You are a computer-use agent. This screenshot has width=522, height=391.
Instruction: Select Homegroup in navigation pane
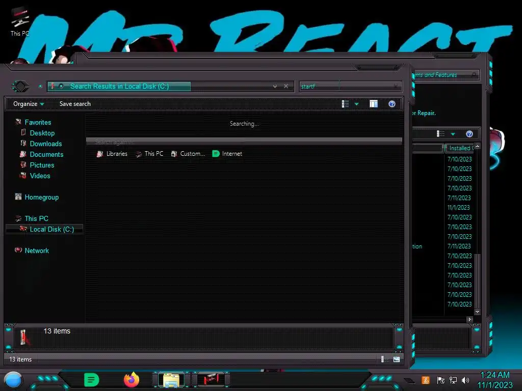42,197
